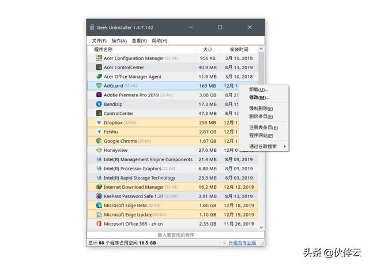Click the 11月 26, 2019 install date
This screenshot has height=265, width=369.
click(x=239, y=224)
